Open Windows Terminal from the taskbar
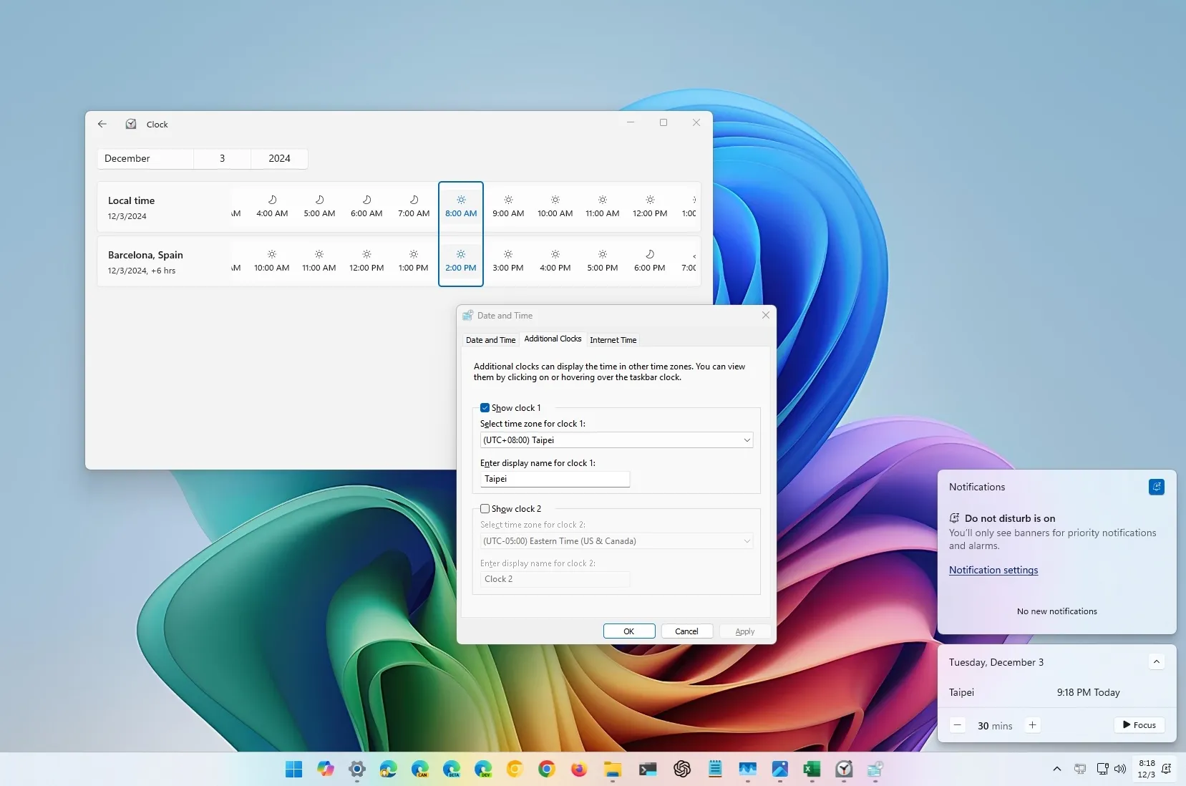This screenshot has width=1186, height=786. 648,770
